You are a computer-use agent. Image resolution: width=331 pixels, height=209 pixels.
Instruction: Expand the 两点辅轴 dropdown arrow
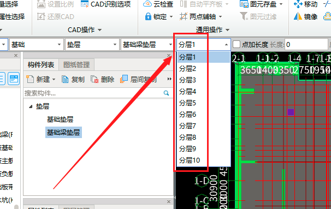(220, 17)
